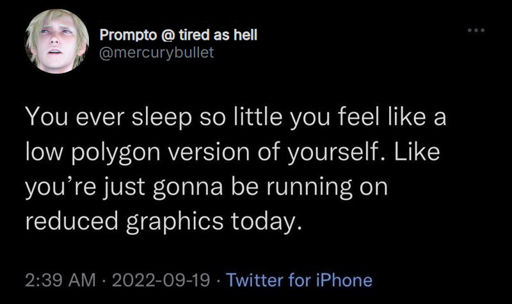Click the "Twitter for iPhone" source link

point(299,280)
